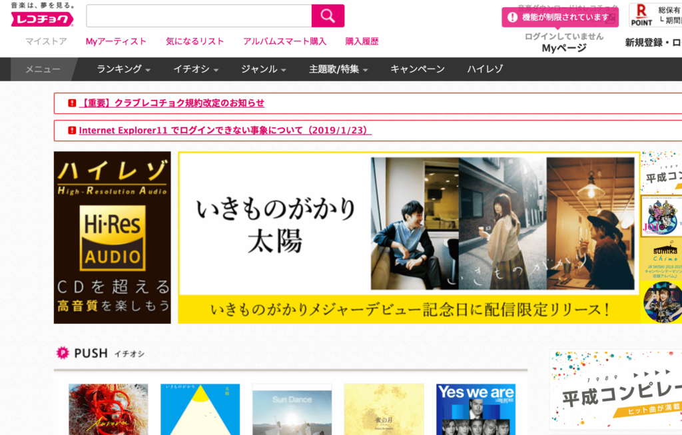Open 【重要】クラブレコチョク規約改定のお知らせ notice
This screenshot has height=435, width=682.
pyautogui.click(x=172, y=103)
